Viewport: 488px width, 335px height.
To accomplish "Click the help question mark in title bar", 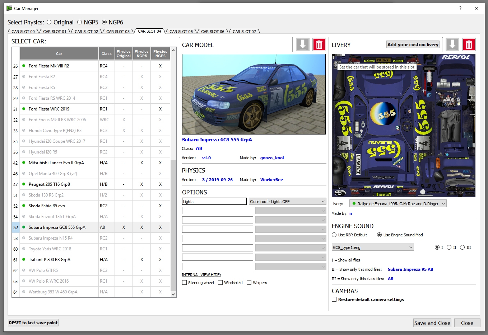I will pos(460,8).
